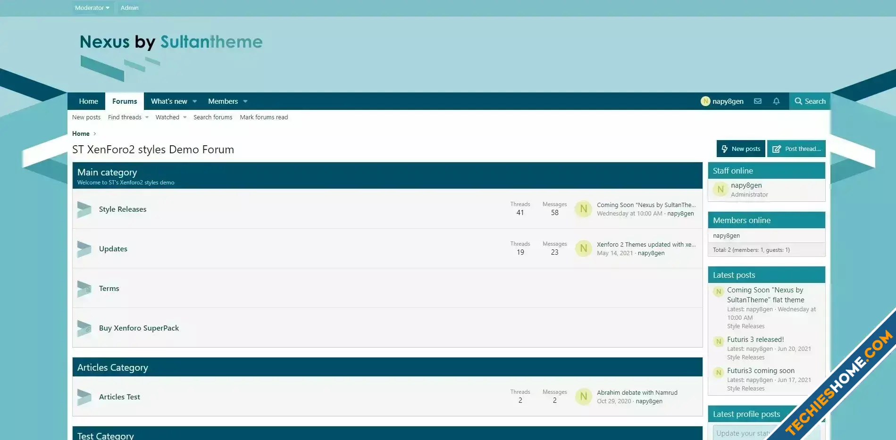Open the Updates forum
This screenshot has height=440, width=896.
[x=113, y=249]
